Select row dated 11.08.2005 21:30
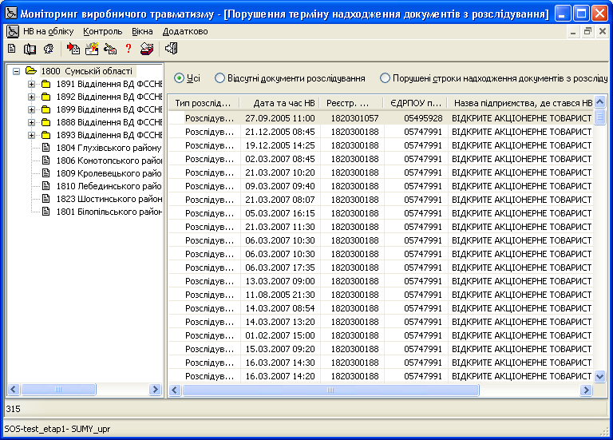This screenshot has height=440, width=613. 381,295
